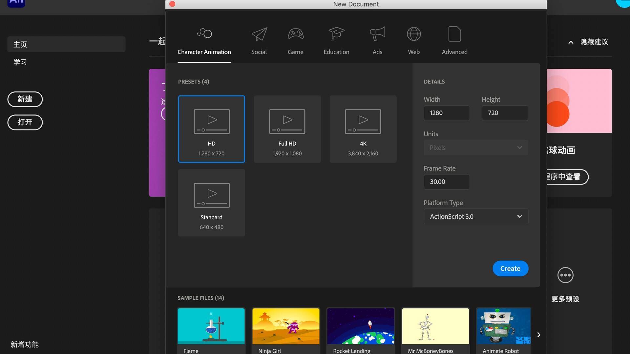This screenshot has height=354, width=630.
Task: Select 学习 in the sidebar
Action: [20, 62]
